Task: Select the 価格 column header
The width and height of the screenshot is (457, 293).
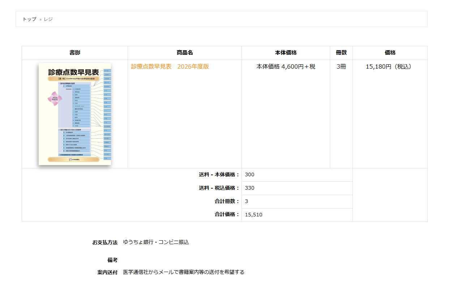Action: pyautogui.click(x=390, y=53)
